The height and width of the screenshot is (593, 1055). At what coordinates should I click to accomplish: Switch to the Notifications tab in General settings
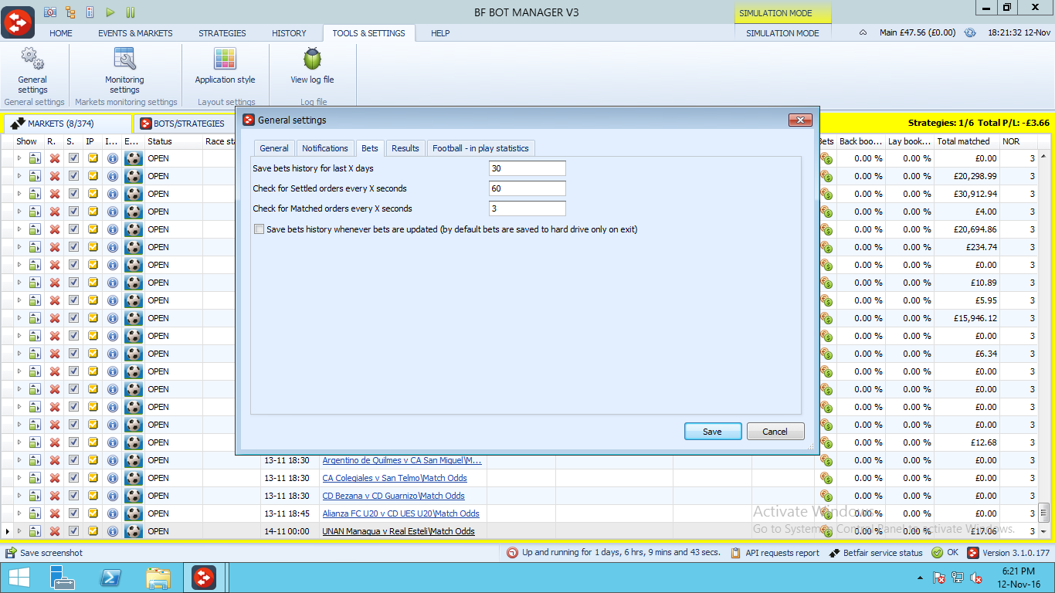click(x=324, y=148)
